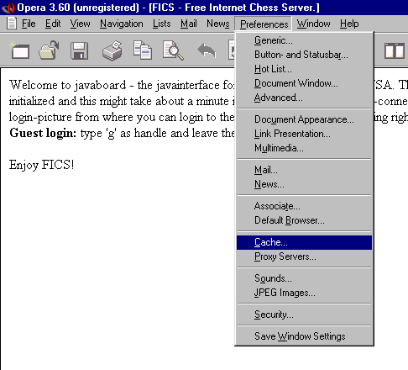408x370 pixels.
Task: Open the Lists menu
Action: coord(161,24)
